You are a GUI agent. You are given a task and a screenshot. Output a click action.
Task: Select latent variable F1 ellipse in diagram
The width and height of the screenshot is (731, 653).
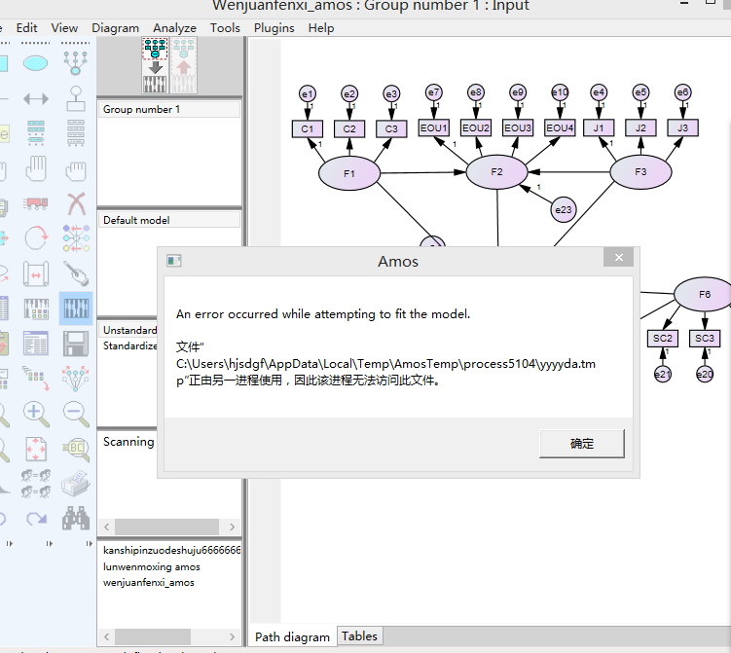pyautogui.click(x=349, y=173)
